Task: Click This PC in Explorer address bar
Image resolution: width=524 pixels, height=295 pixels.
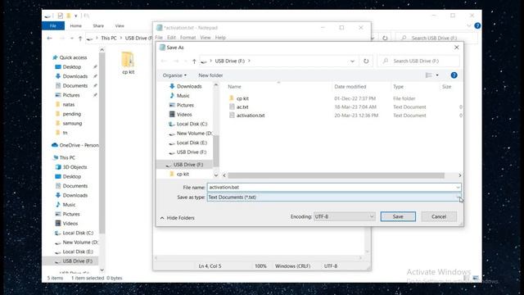Action: tap(109, 39)
